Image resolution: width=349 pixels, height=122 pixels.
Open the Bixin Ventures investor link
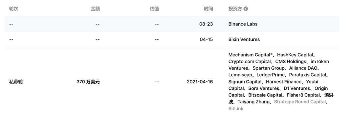244,39
